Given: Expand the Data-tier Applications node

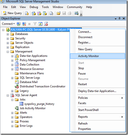Looking at the screenshot, I should click(12, 56).
